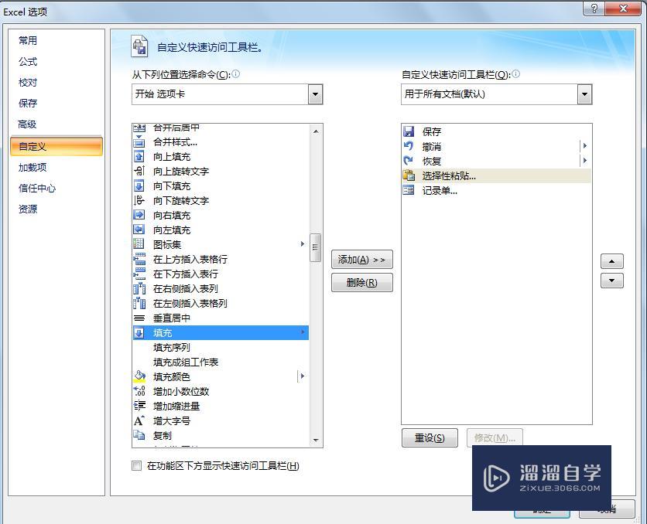Viewport: 647px width, 524px height.
Task: Expand the 恢复 arrow in toolbar list
Action: tap(584, 161)
